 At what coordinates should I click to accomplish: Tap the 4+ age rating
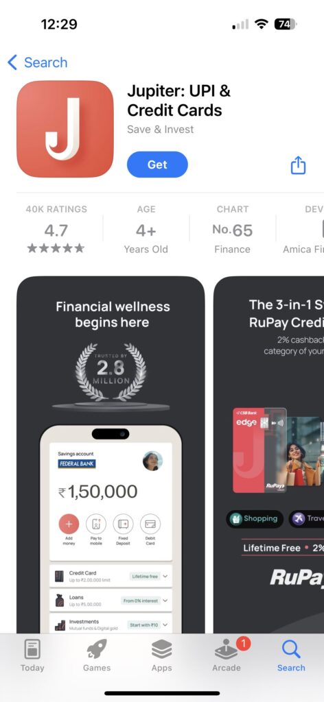(x=146, y=229)
